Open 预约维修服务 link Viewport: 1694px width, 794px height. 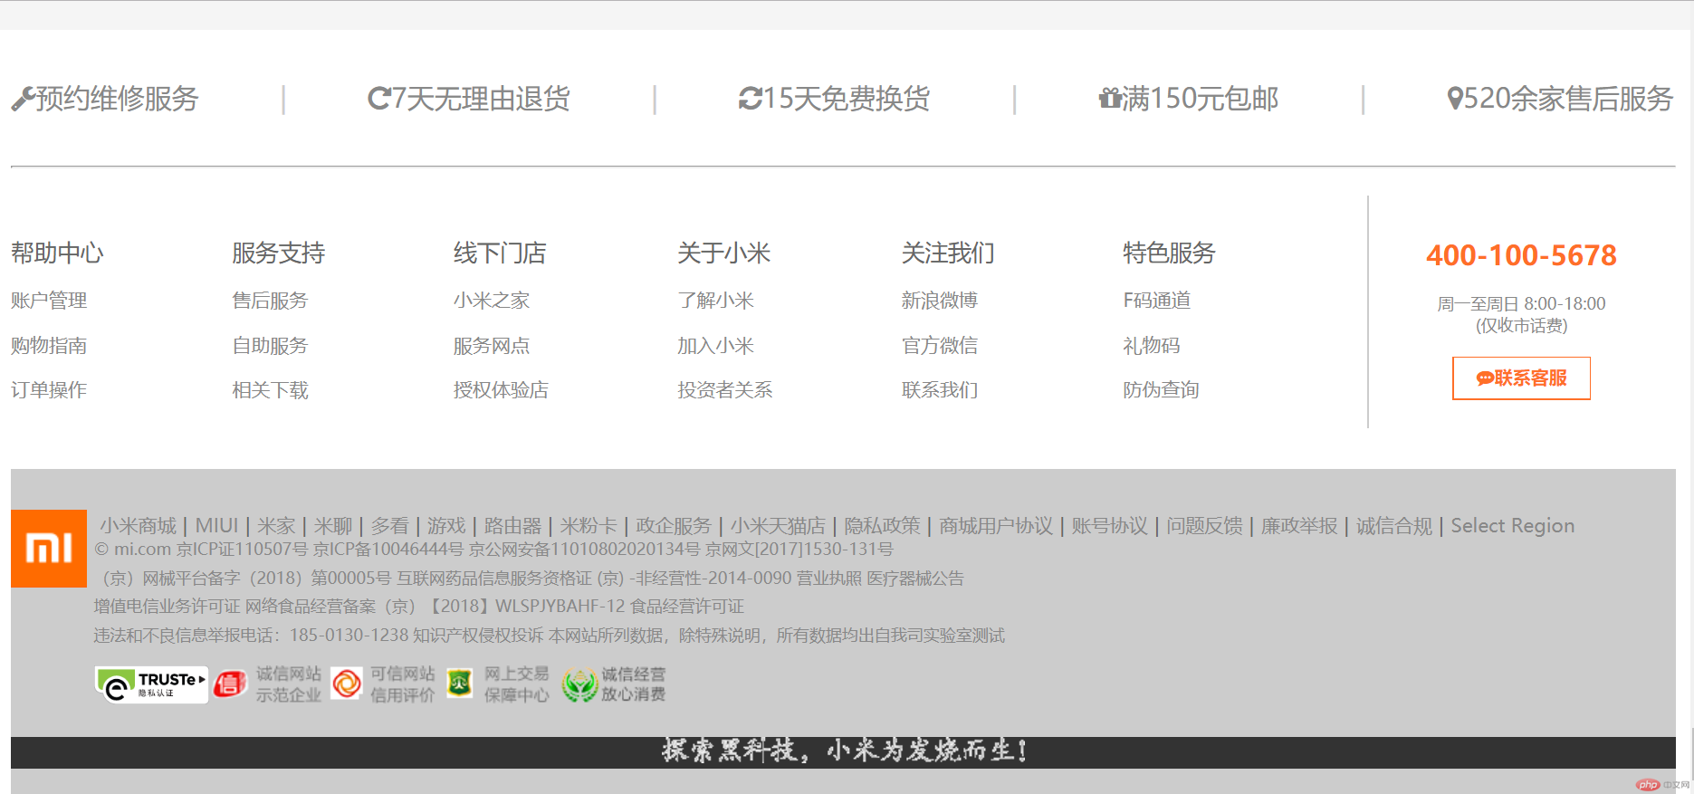[x=117, y=99]
